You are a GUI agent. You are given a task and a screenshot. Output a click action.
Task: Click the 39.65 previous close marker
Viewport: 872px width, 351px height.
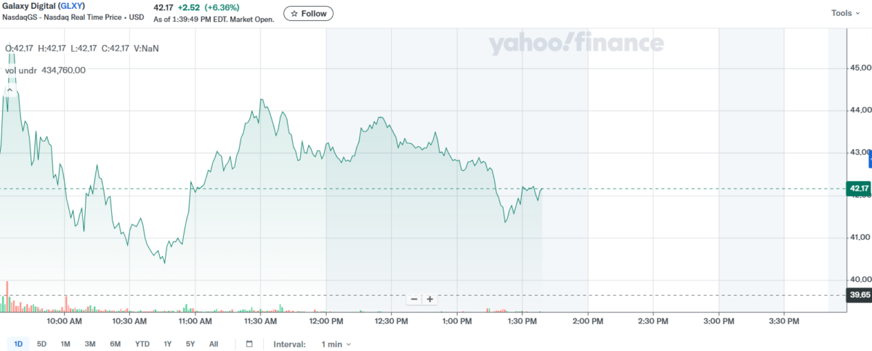click(x=860, y=295)
